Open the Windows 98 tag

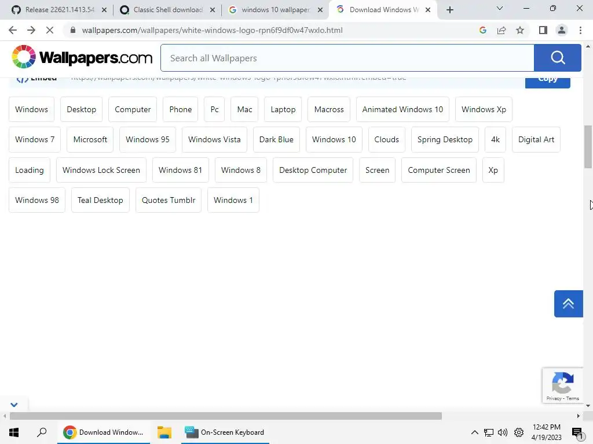(36, 200)
